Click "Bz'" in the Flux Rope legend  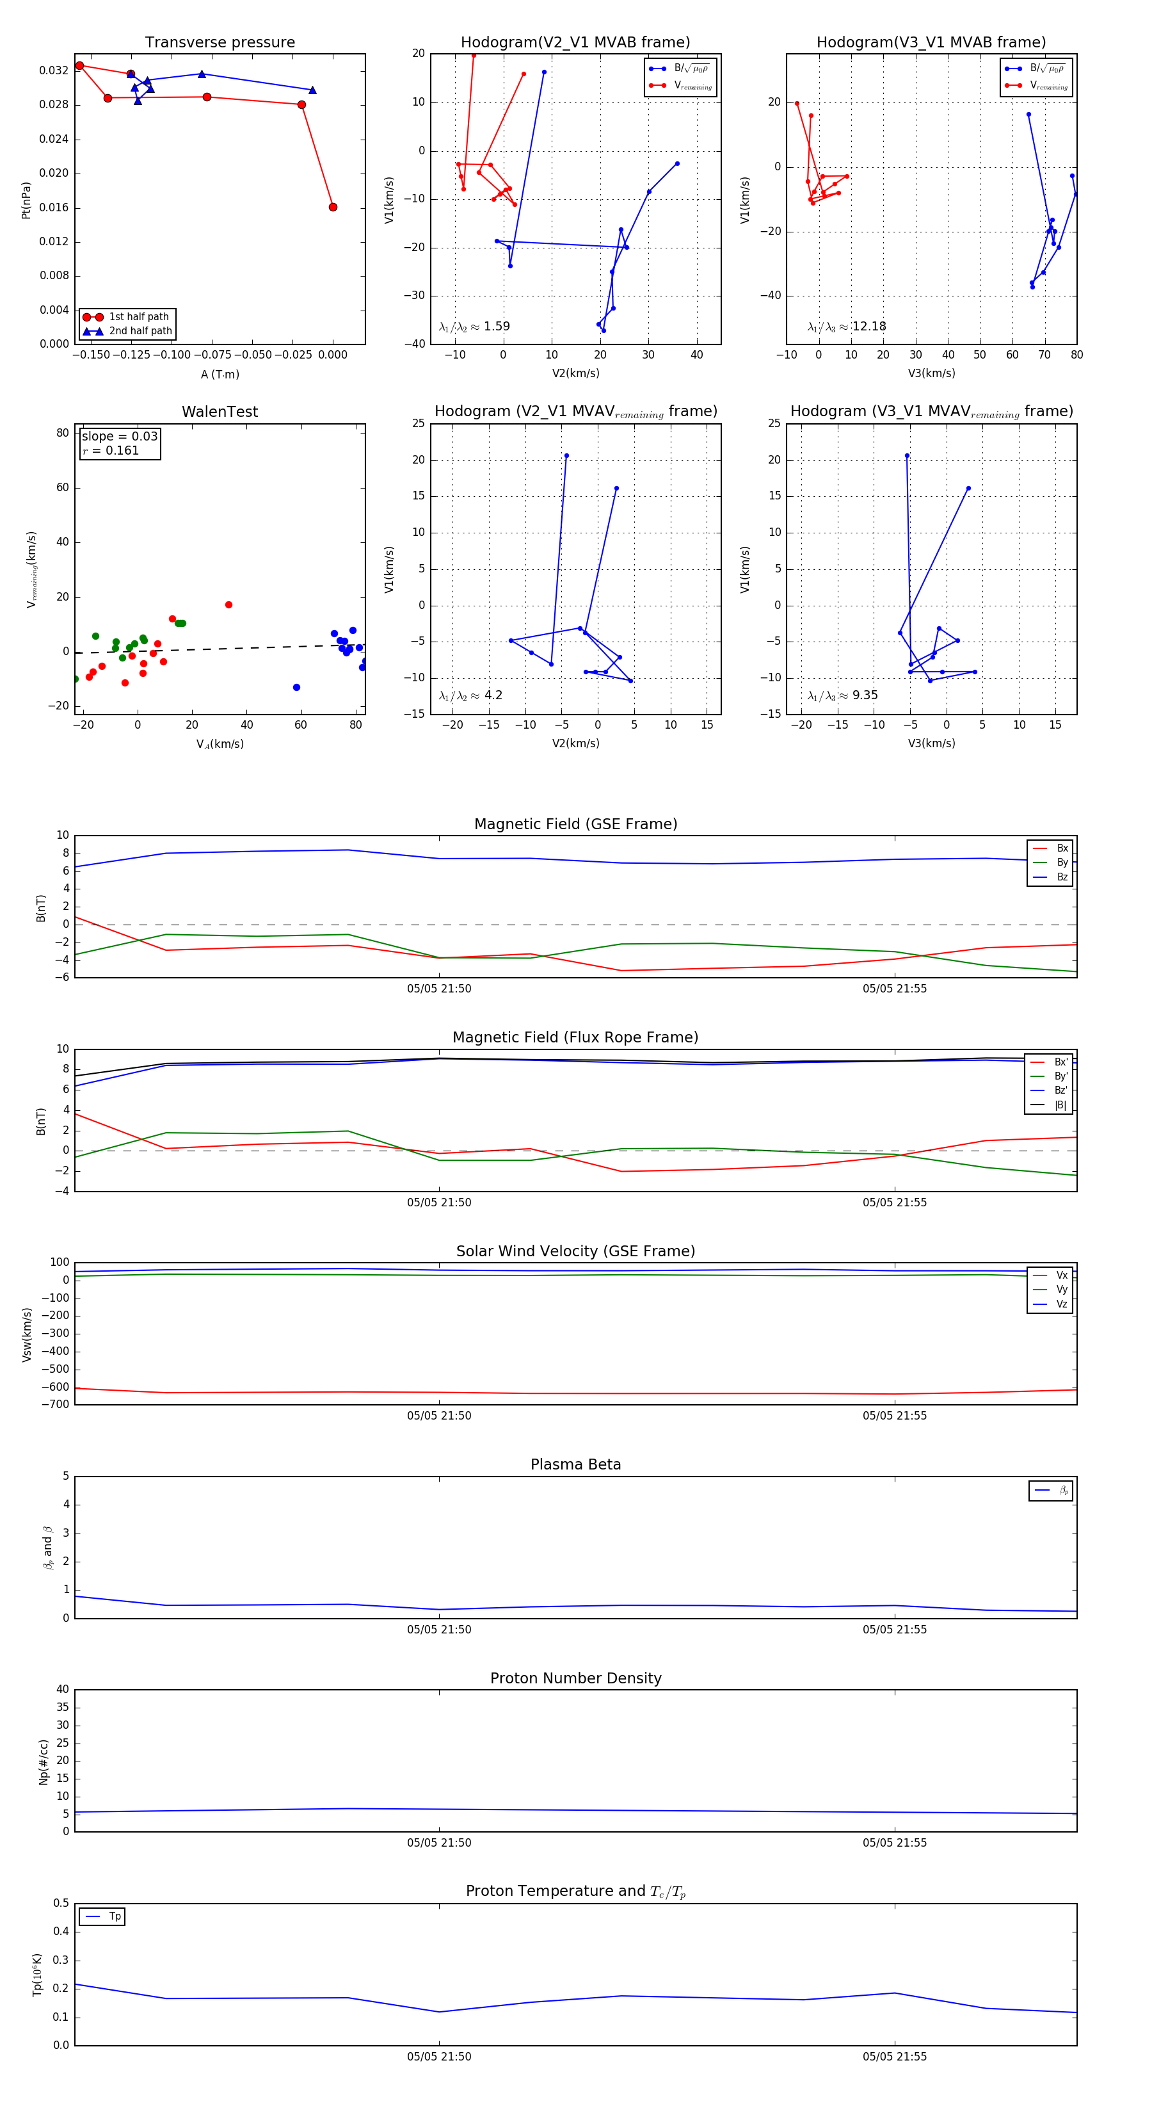tap(1061, 1090)
